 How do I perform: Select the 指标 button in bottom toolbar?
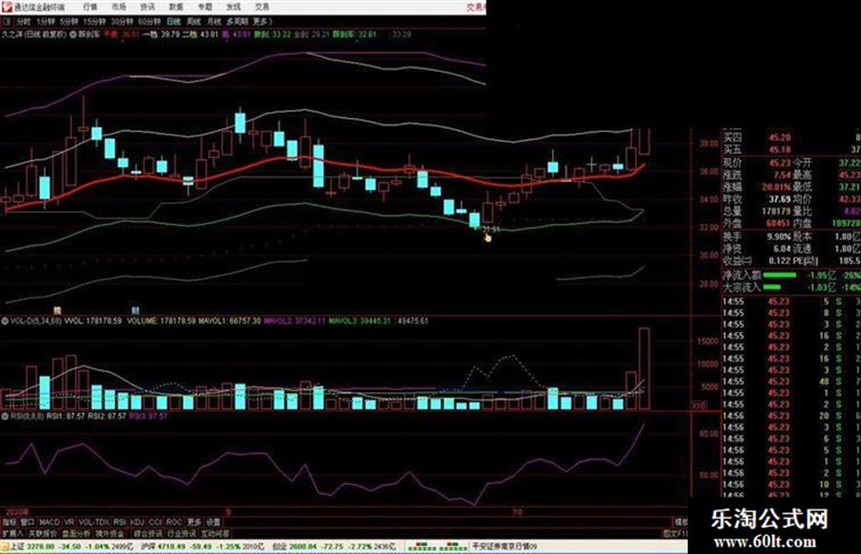click(x=9, y=522)
